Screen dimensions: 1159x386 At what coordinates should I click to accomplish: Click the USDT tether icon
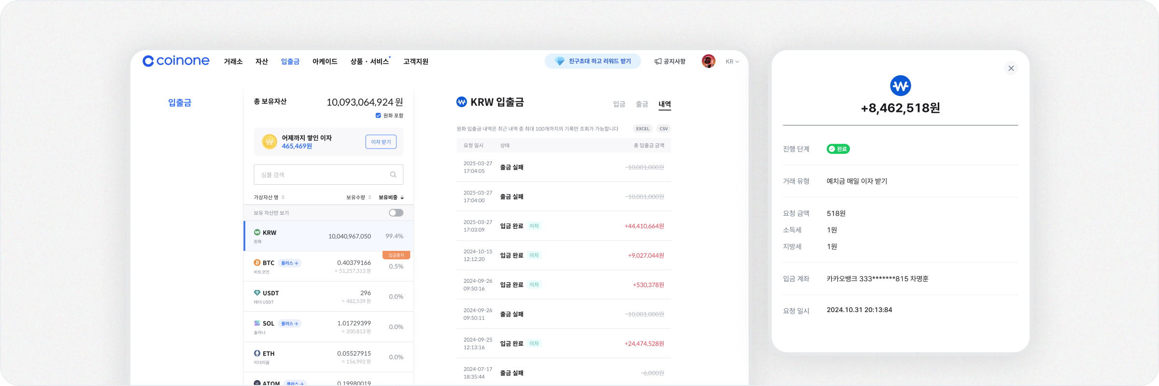[257, 293]
